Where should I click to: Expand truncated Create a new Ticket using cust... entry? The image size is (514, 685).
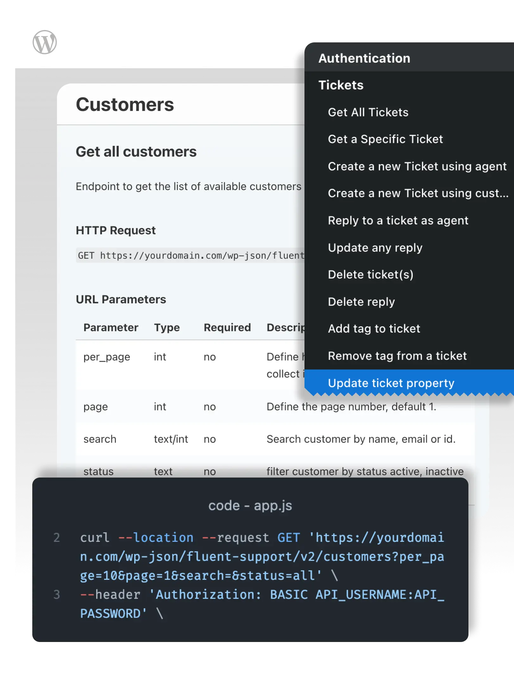pyautogui.click(x=417, y=193)
